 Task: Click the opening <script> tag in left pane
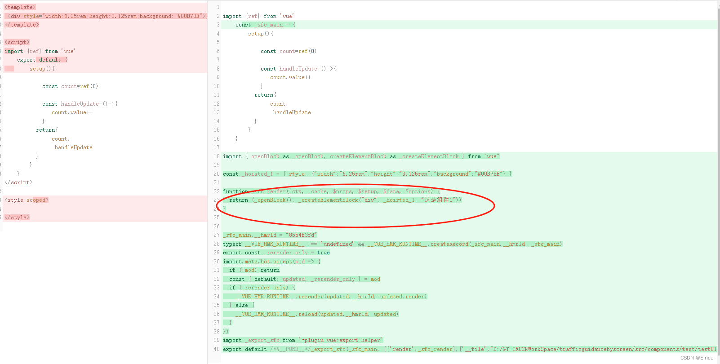(17, 42)
